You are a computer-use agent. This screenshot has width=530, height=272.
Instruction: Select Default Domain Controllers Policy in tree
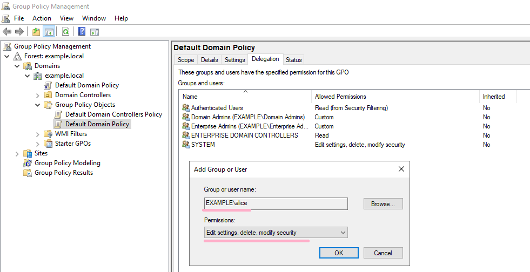(x=113, y=114)
